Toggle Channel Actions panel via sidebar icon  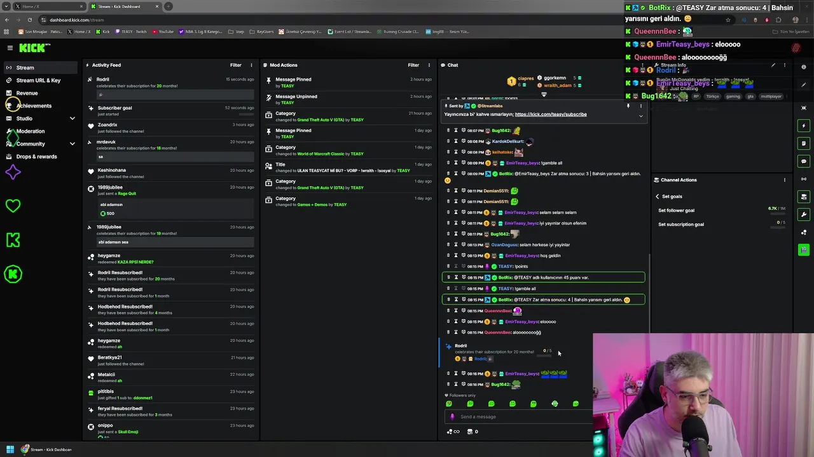point(804,197)
